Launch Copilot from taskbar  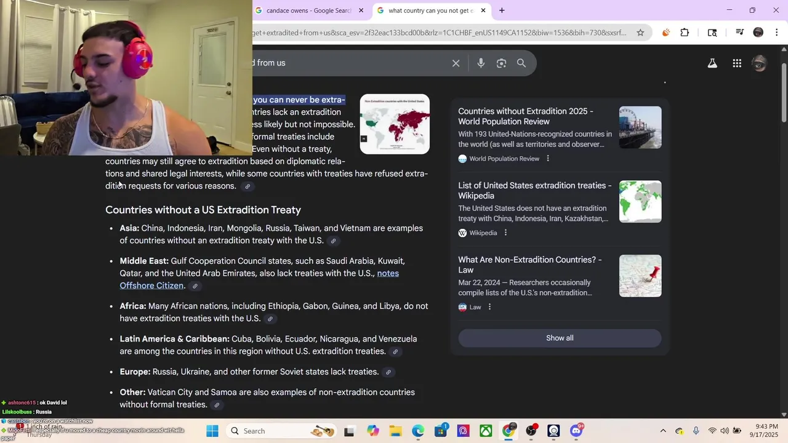[373, 431]
